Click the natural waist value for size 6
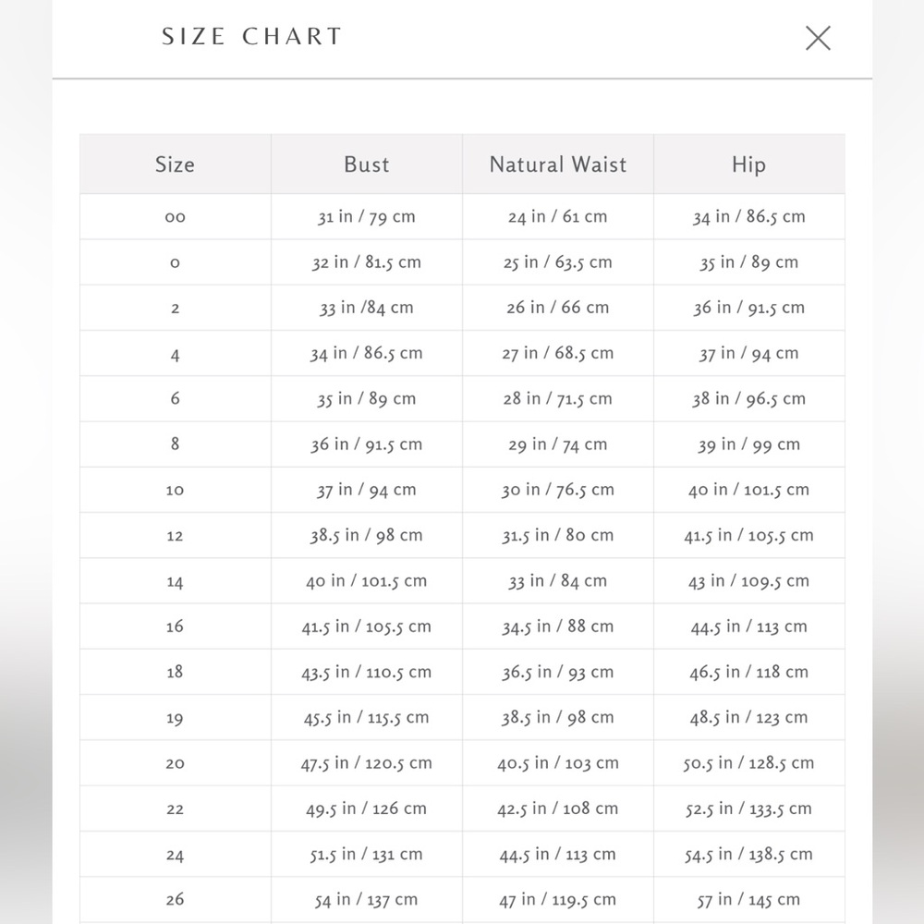924x924 pixels. pyautogui.click(x=558, y=399)
